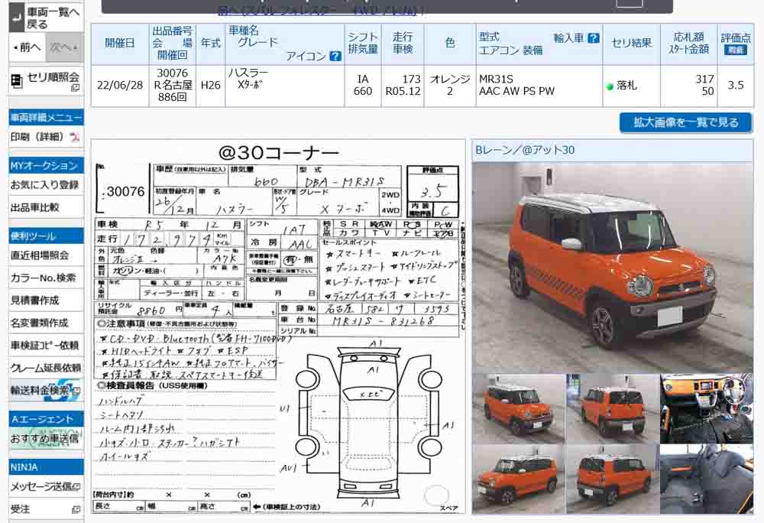Click the 22/06/28 date cell
764x523 pixels.
click(x=120, y=86)
